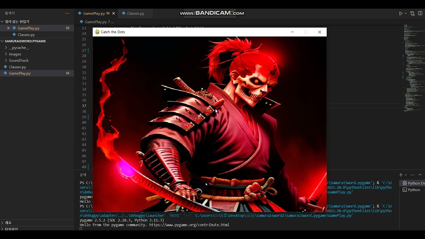Image resolution: width=425 pixels, height=239 pixels.
Task: Maximize the panel with the up chevron
Action: 420,175
